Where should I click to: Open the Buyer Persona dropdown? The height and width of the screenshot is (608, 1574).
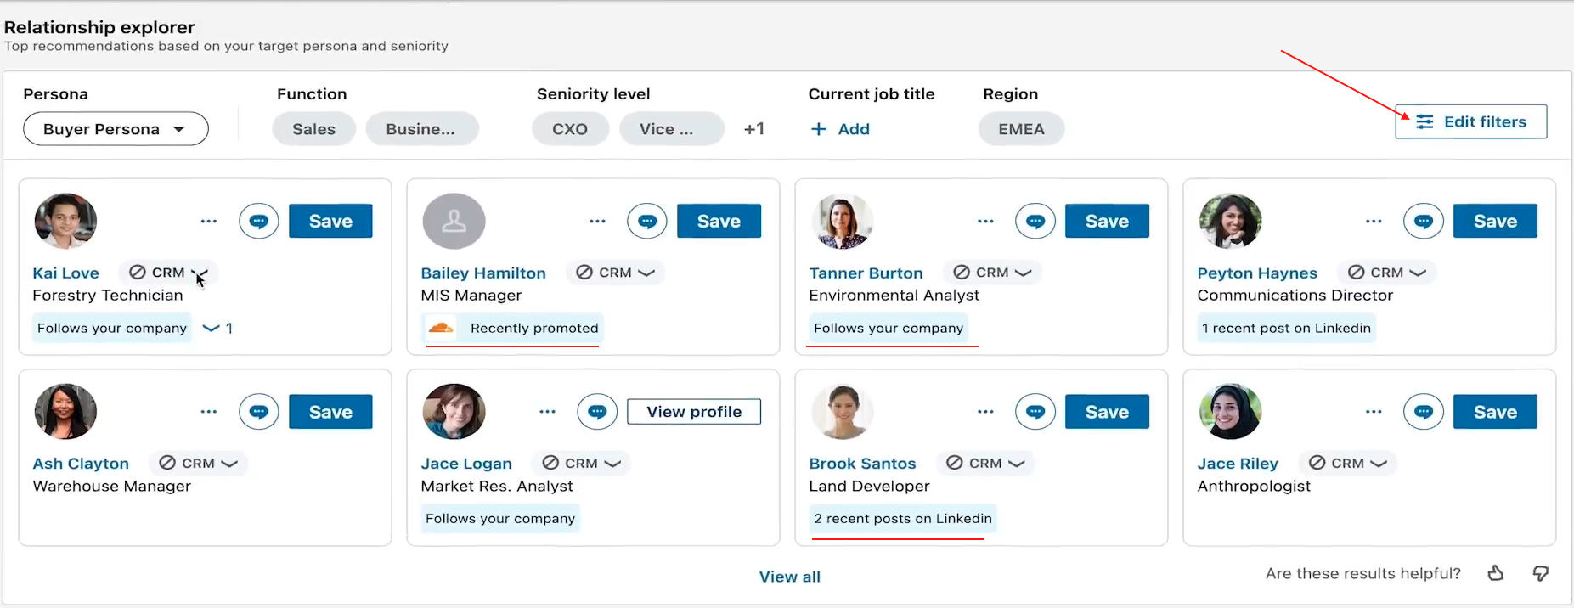(116, 129)
